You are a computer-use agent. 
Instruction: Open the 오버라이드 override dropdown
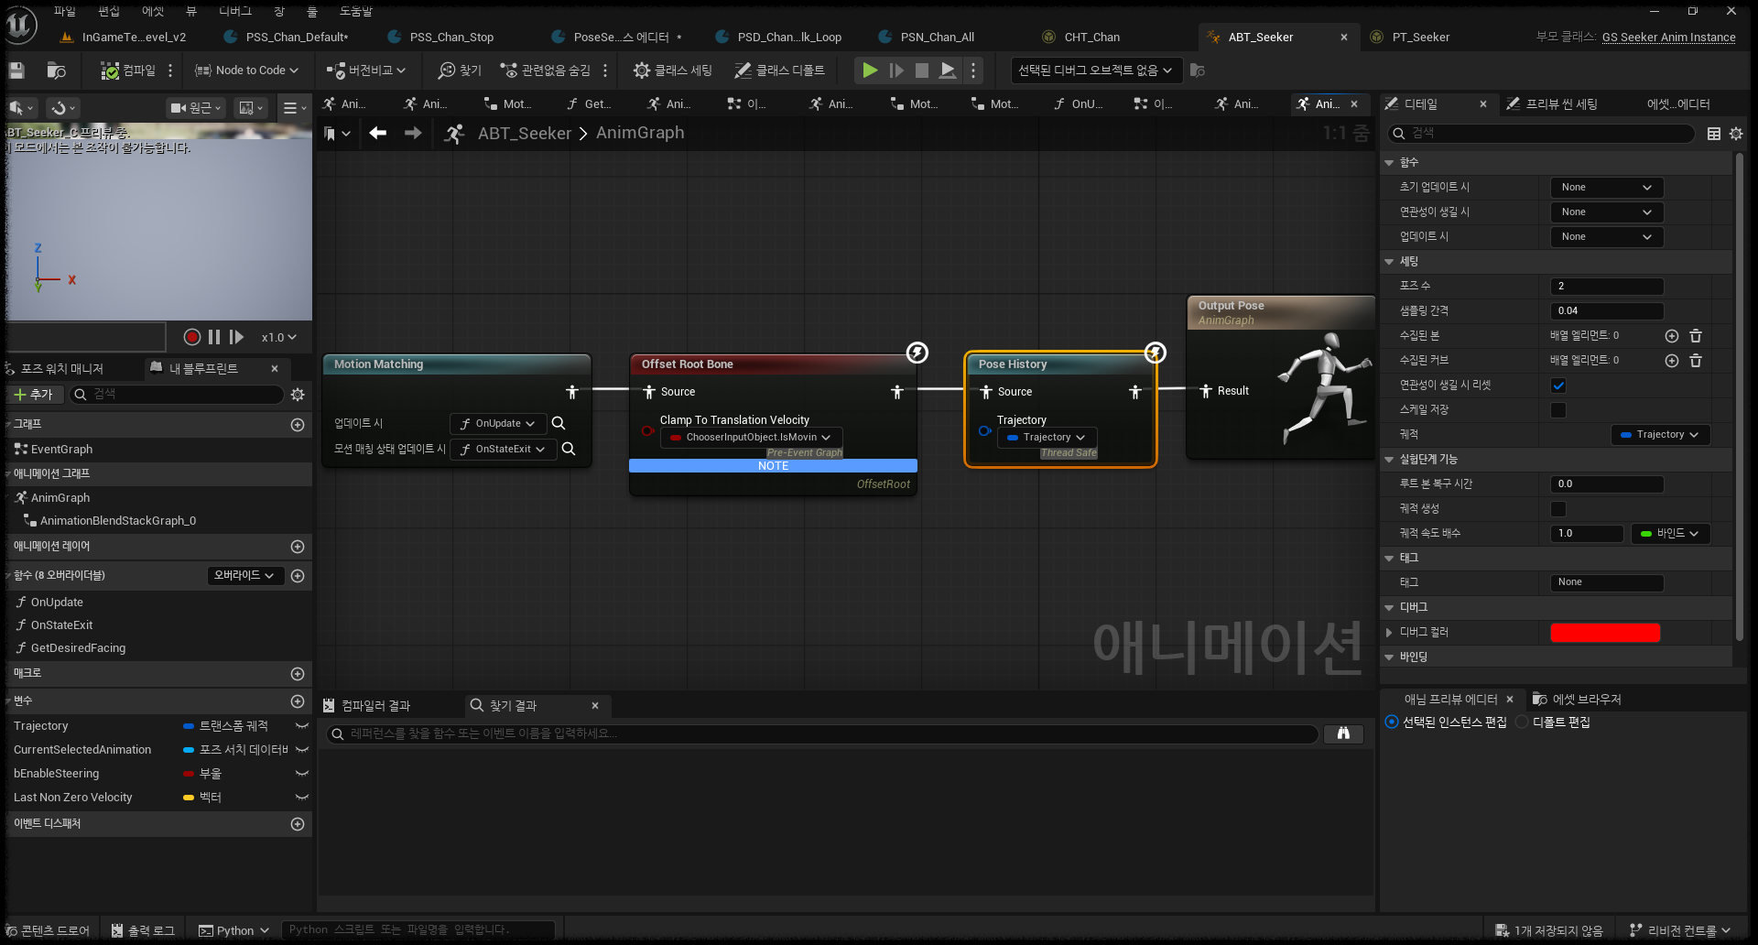pos(244,576)
